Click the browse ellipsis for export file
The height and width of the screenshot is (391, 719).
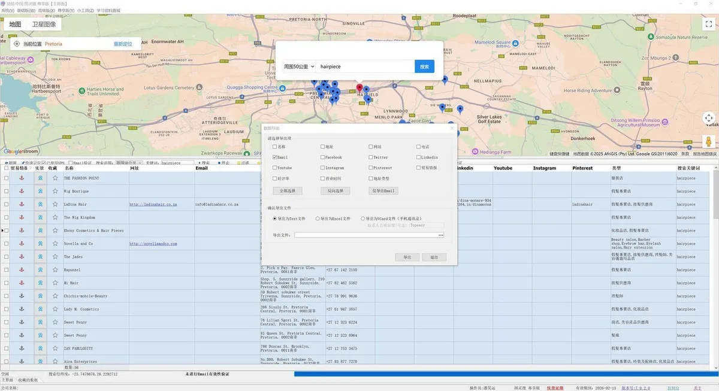tap(441, 235)
